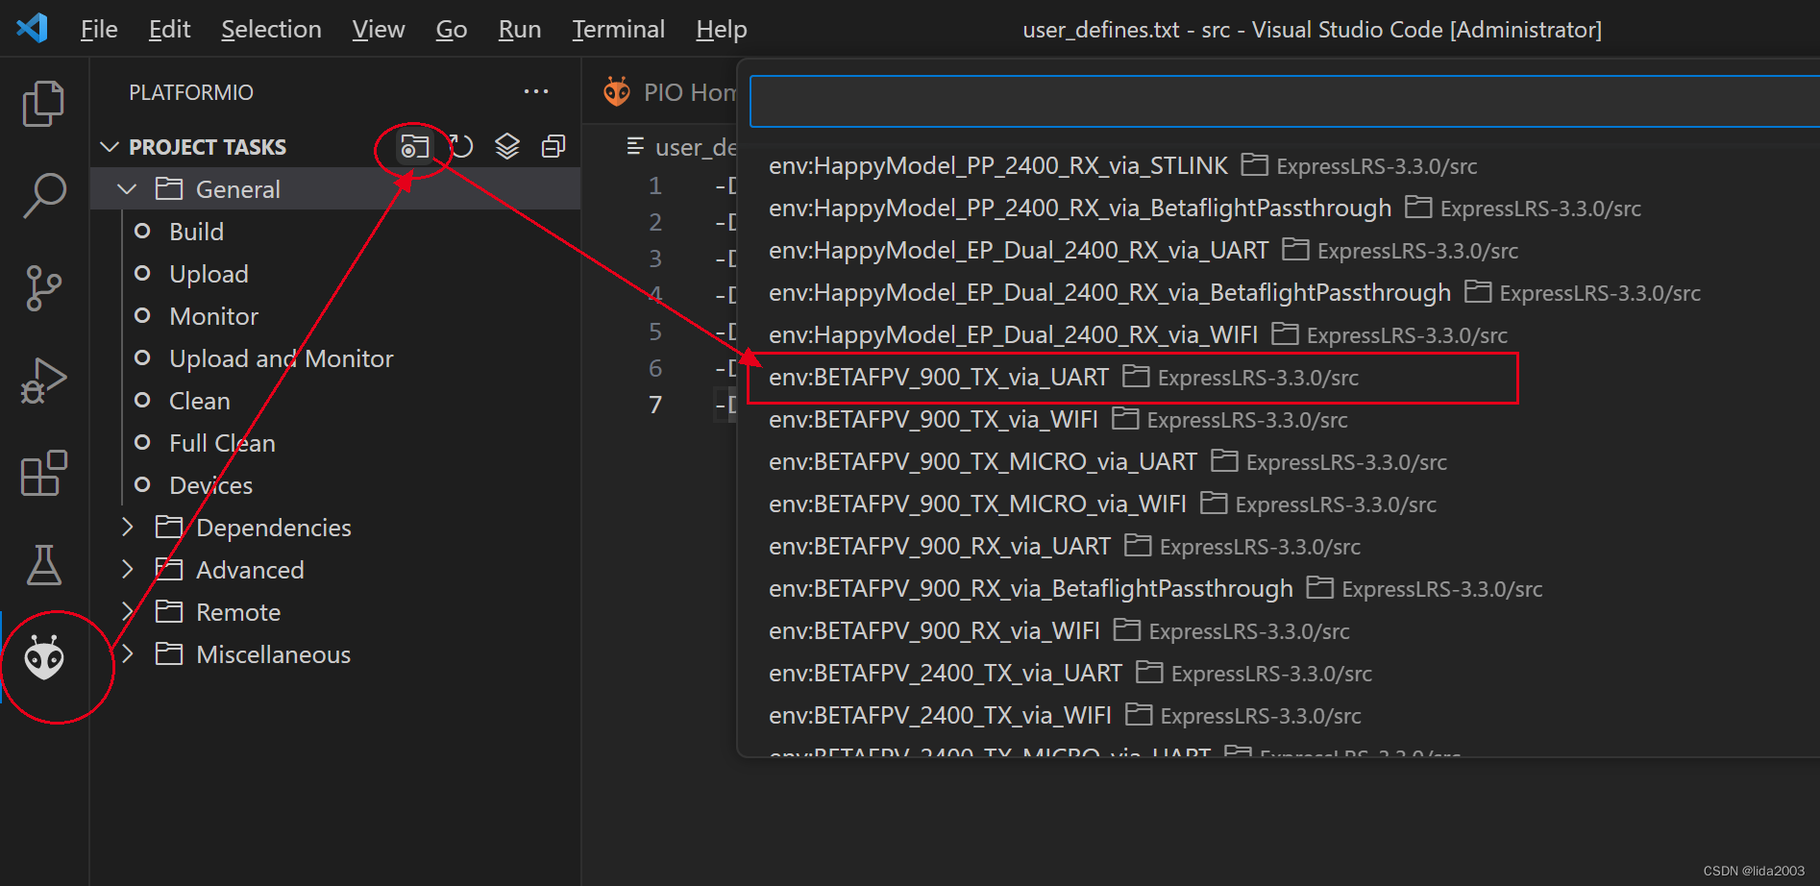This screenshot has width=1820, height=886.
Task: Open the Terminal menu
Action: point(619,30)
